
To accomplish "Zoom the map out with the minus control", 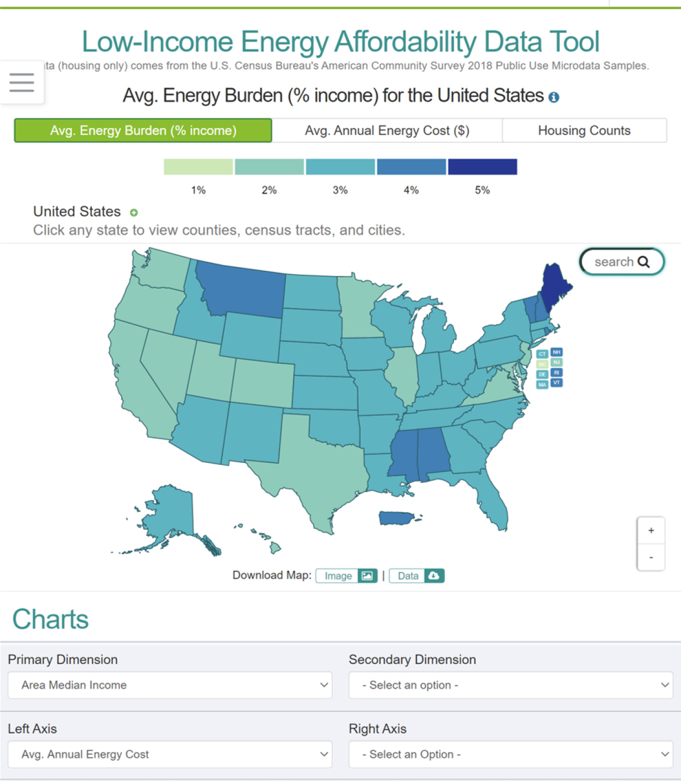I will coord(651,557).
